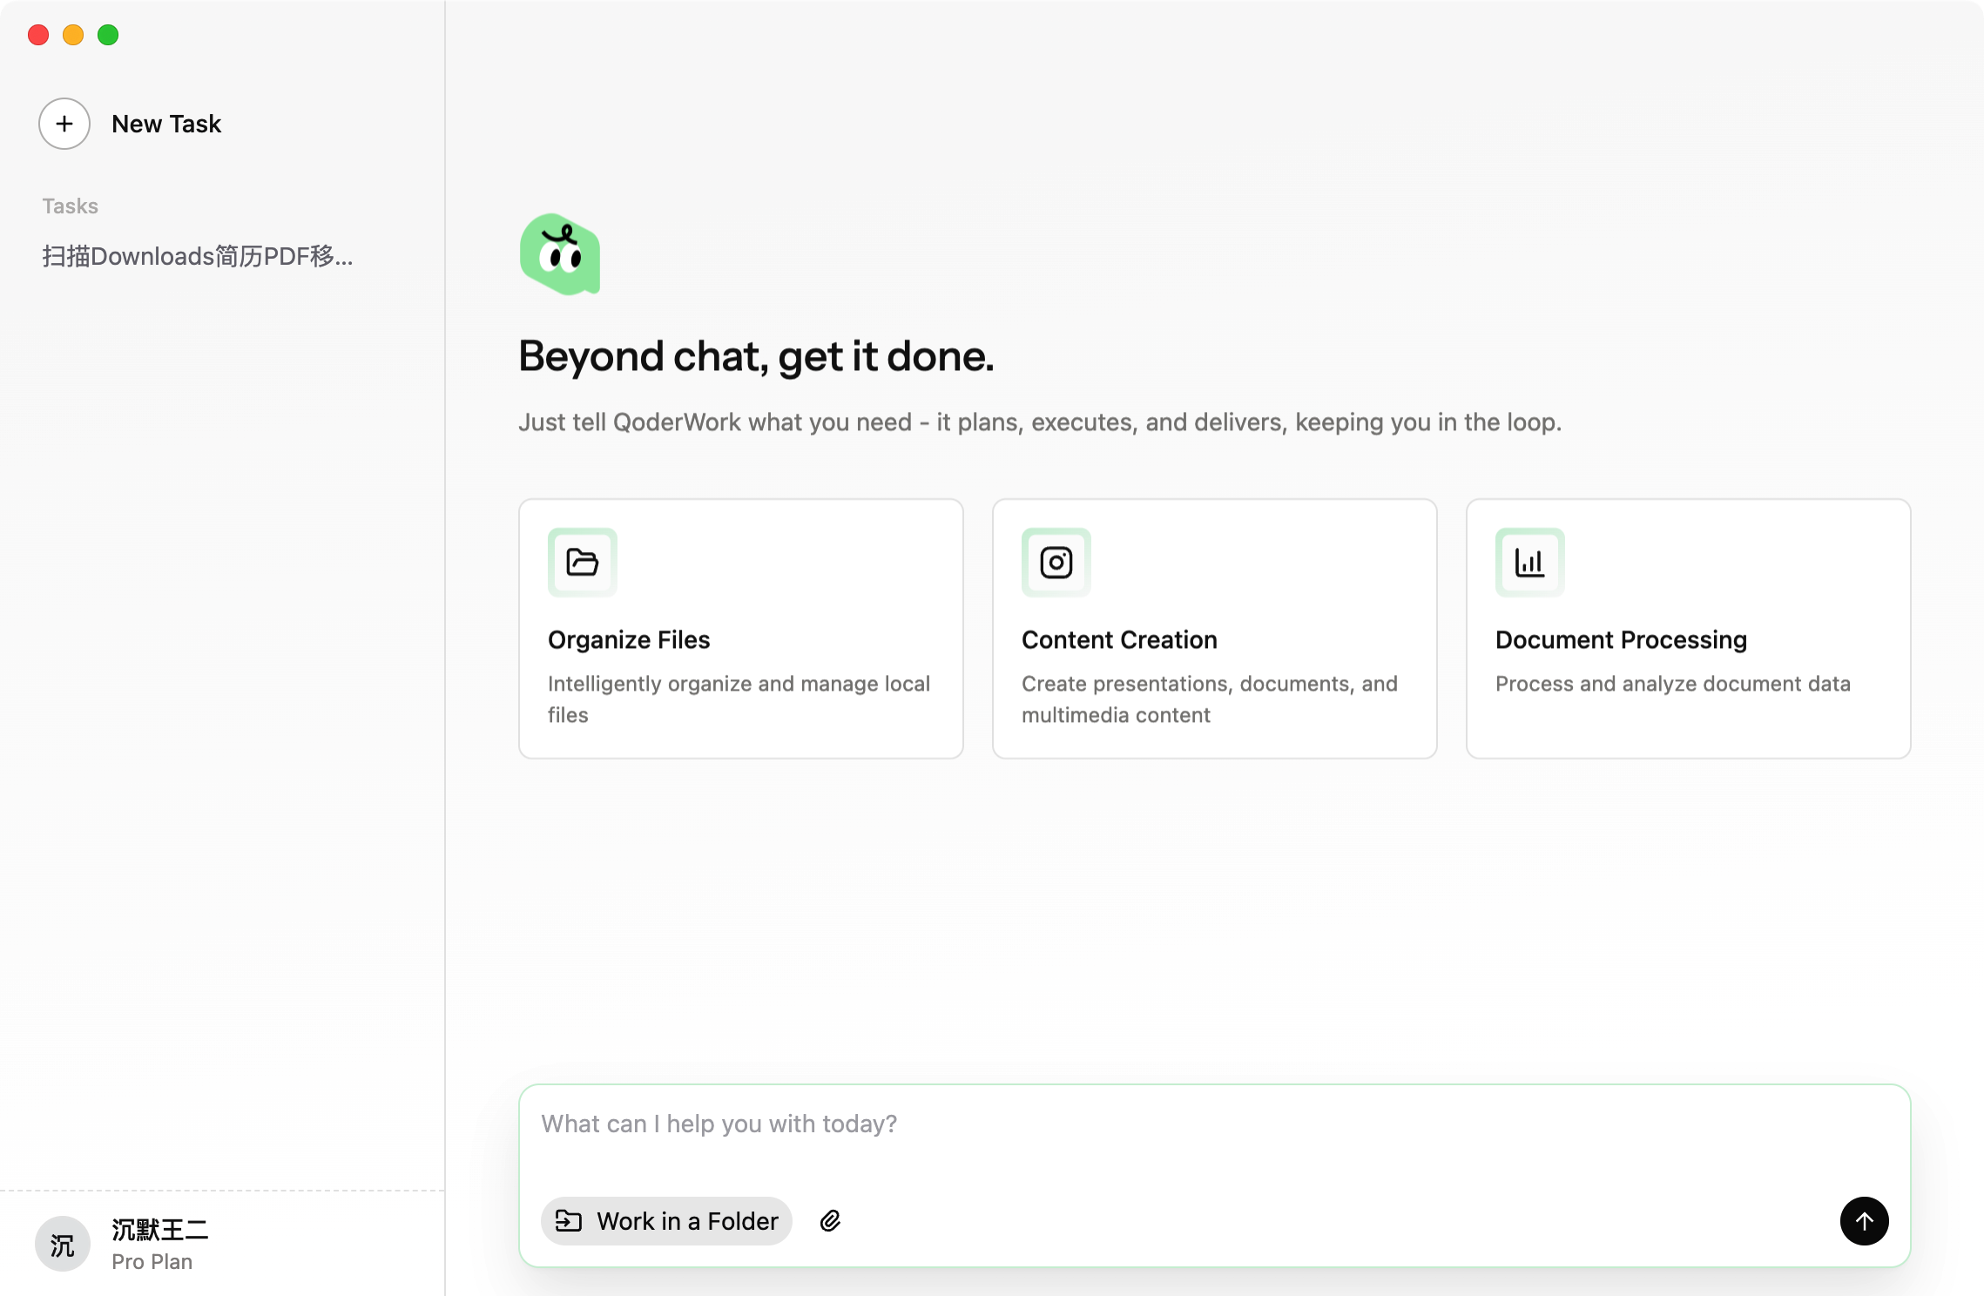Screen dimensions: 1984x1296
Task: Click the plus icon for New Task
Action: click(64, 124)
